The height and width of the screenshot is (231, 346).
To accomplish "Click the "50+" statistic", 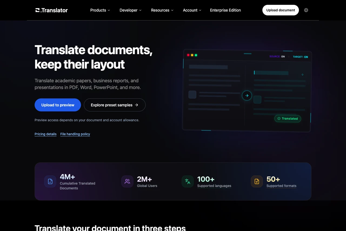I will 273,179.
